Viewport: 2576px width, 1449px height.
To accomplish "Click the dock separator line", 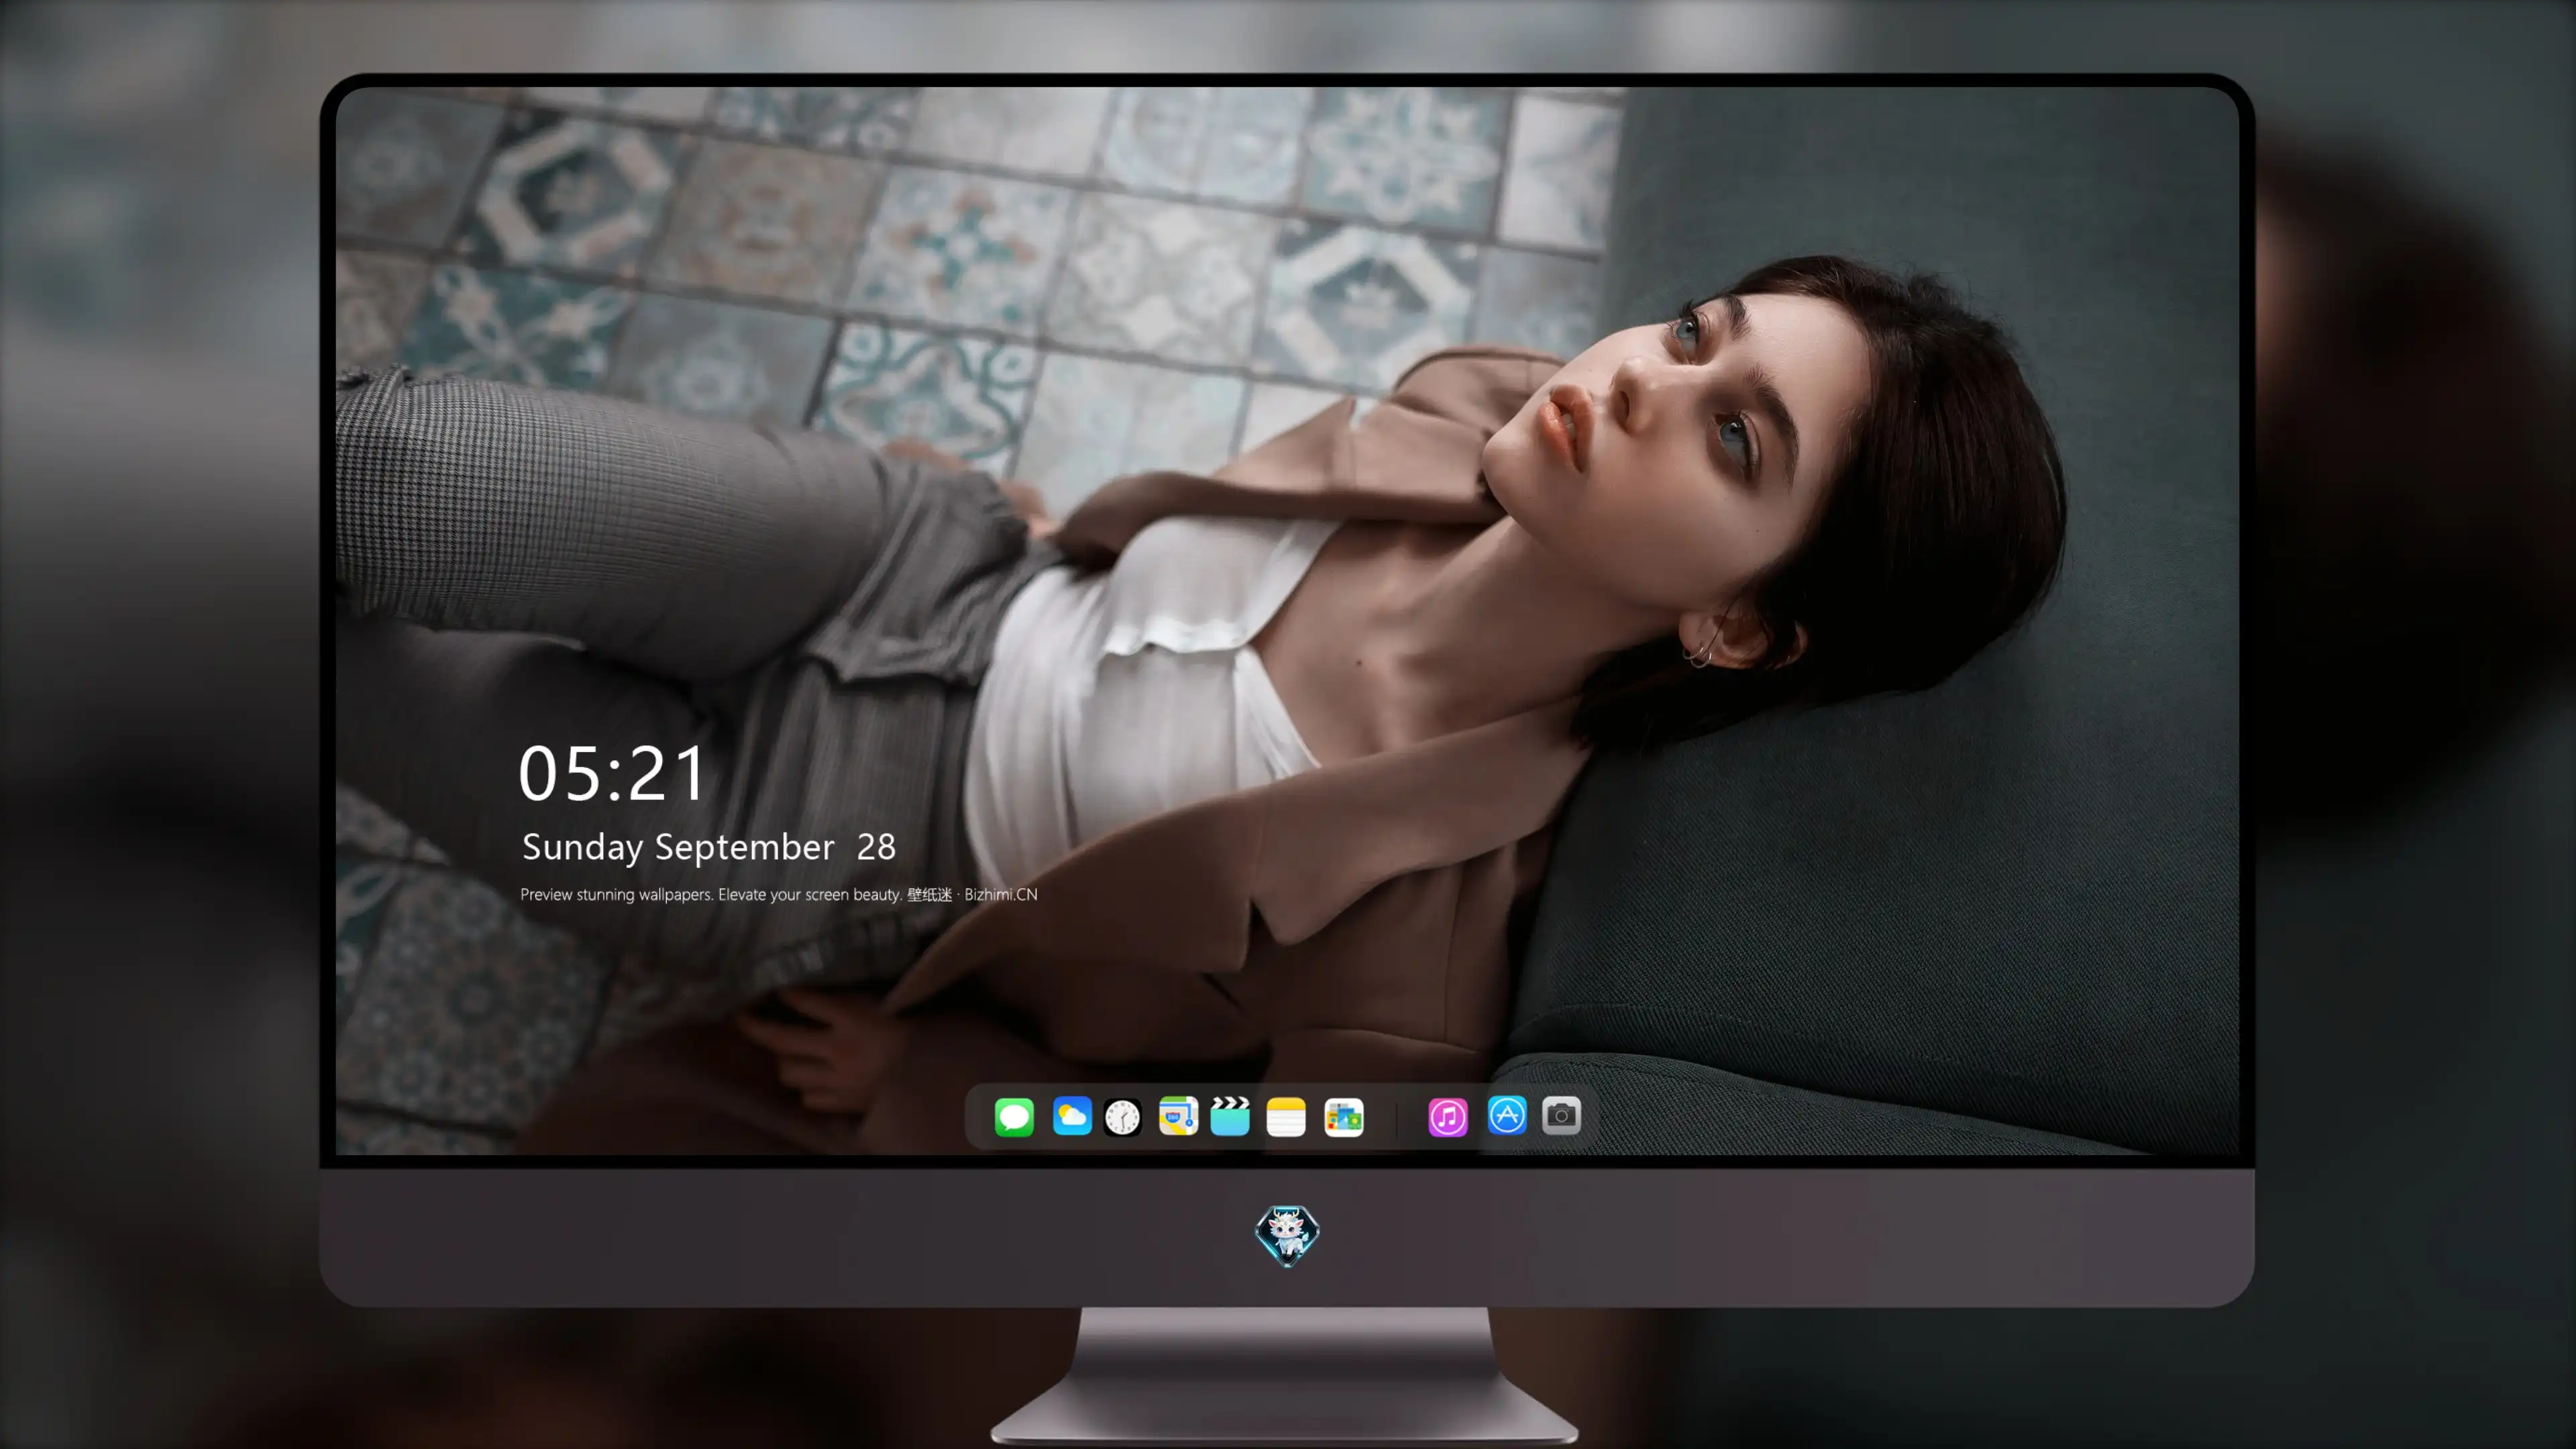I will coord(1396,1117).
